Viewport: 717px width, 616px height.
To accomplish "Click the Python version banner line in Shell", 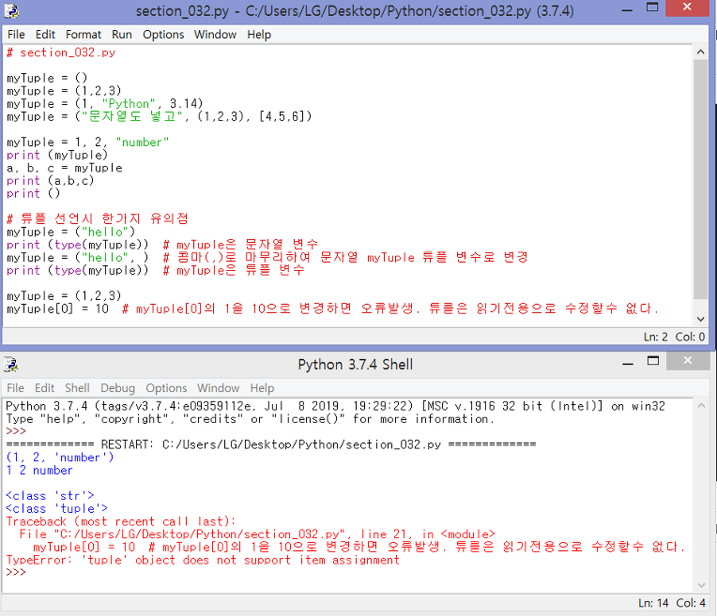I will click(x=335, y=406).
